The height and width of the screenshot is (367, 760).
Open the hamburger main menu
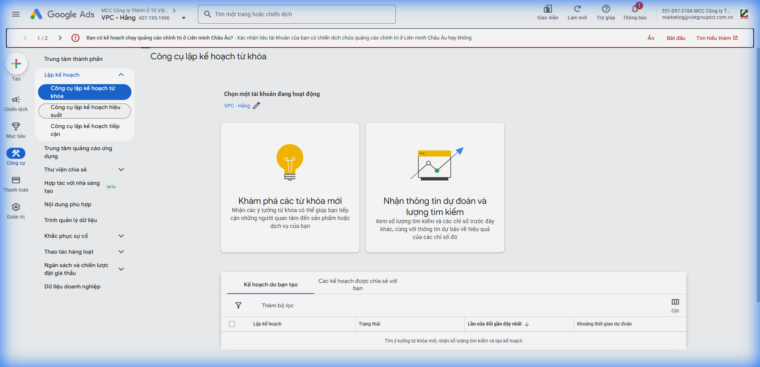click(16, 14)
